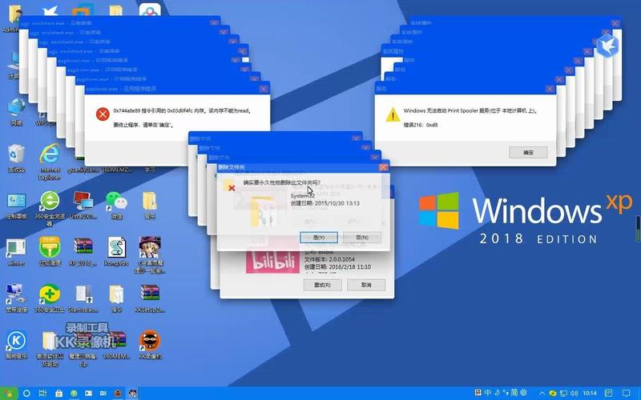This screenshot has height=400, width=641.
Task: Select the 指令 folder icon on the desktop
Action: point(116,298)
